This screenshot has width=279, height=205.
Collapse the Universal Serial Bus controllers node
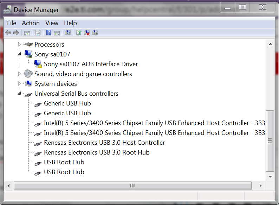(19, 93)
